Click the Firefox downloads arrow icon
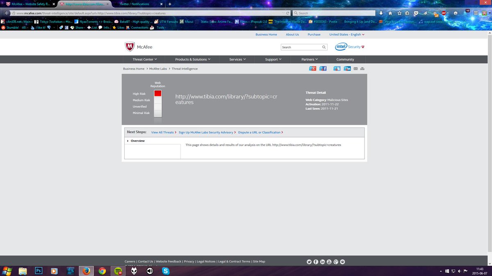Image resolution: width=492 pixels, height=276 pixels. pyautogui.click(x=380, y=13)
